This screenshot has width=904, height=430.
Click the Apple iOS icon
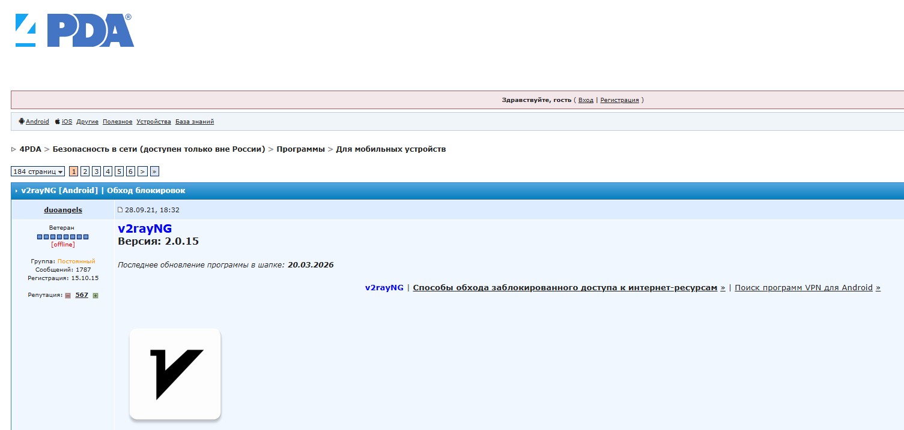click(58, 121)
